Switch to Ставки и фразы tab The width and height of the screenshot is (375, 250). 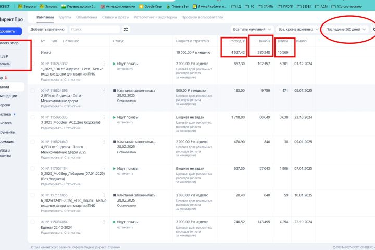coord(115,17)
